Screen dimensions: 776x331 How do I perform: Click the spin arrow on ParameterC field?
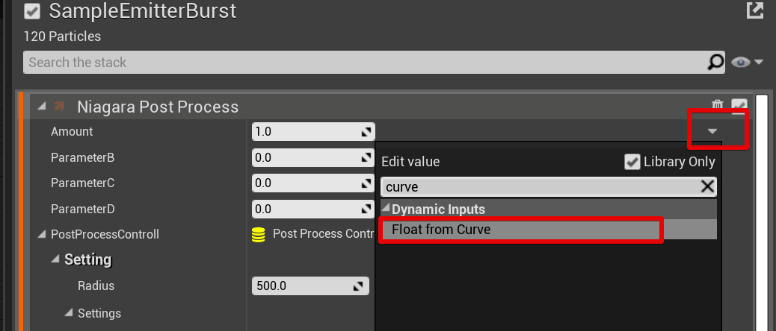(x=367, y=183)
